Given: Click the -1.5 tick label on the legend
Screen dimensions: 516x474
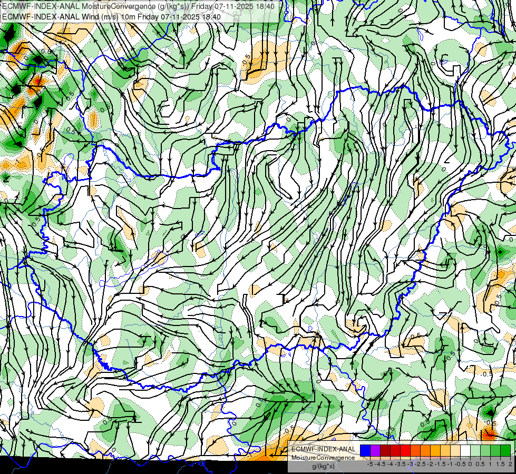Looking at the screenshot, I should (x=440, y=464).
